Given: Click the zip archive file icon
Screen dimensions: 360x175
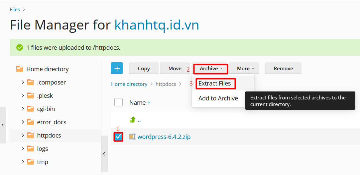Looking at the screenshot, I should point(132,137).
